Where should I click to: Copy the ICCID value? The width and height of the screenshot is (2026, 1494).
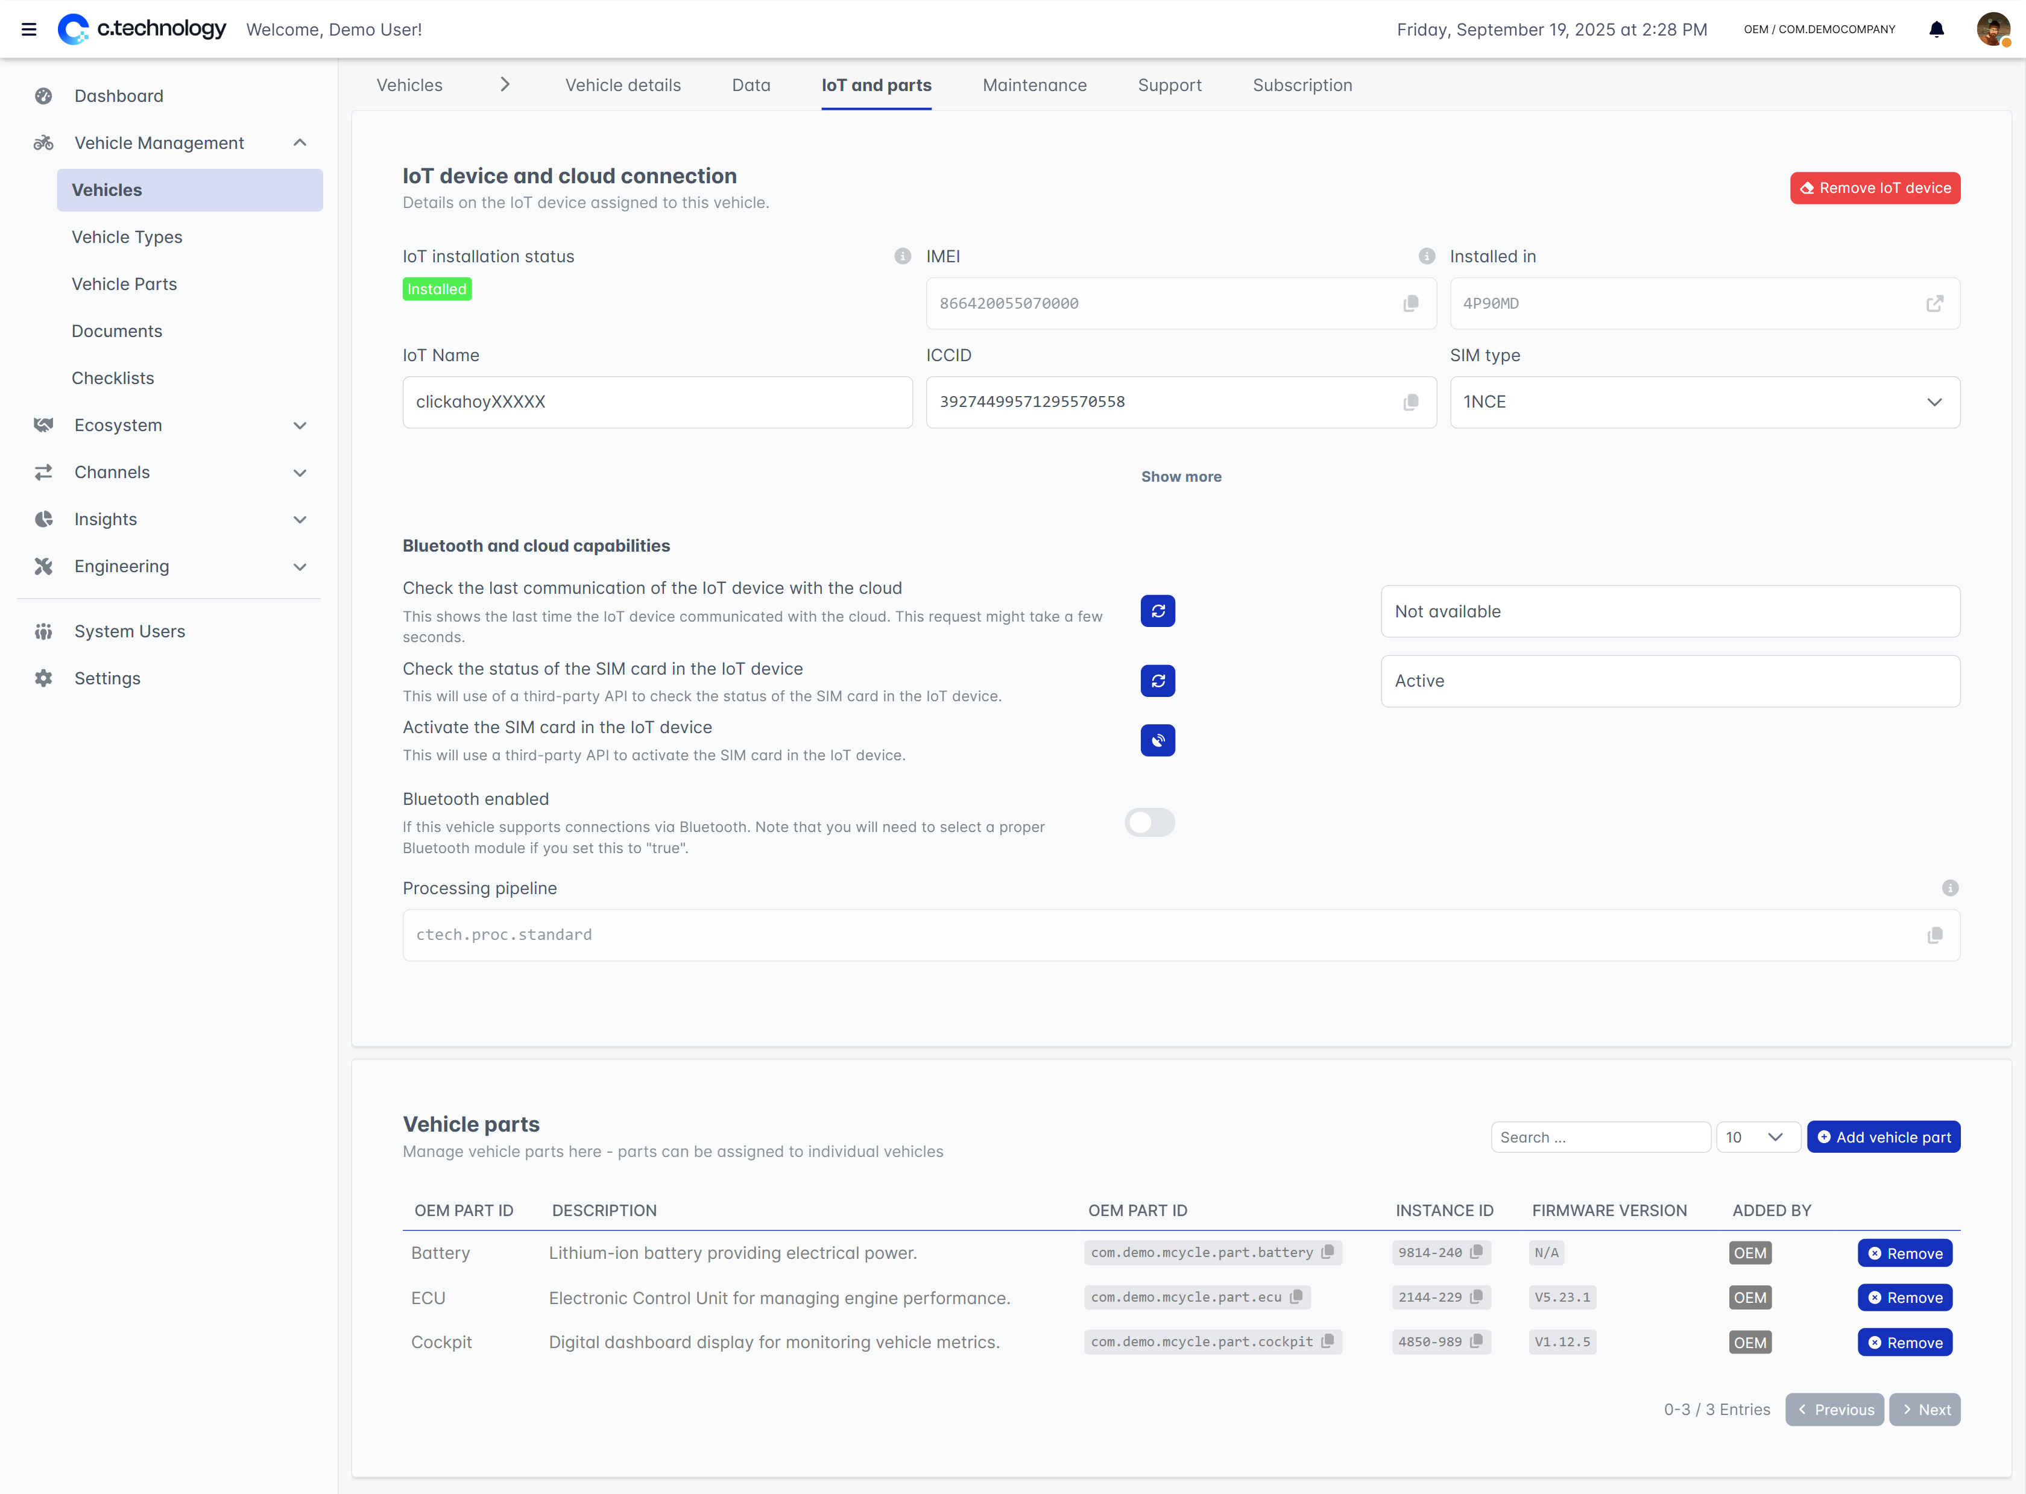(x=1410, y=403)
